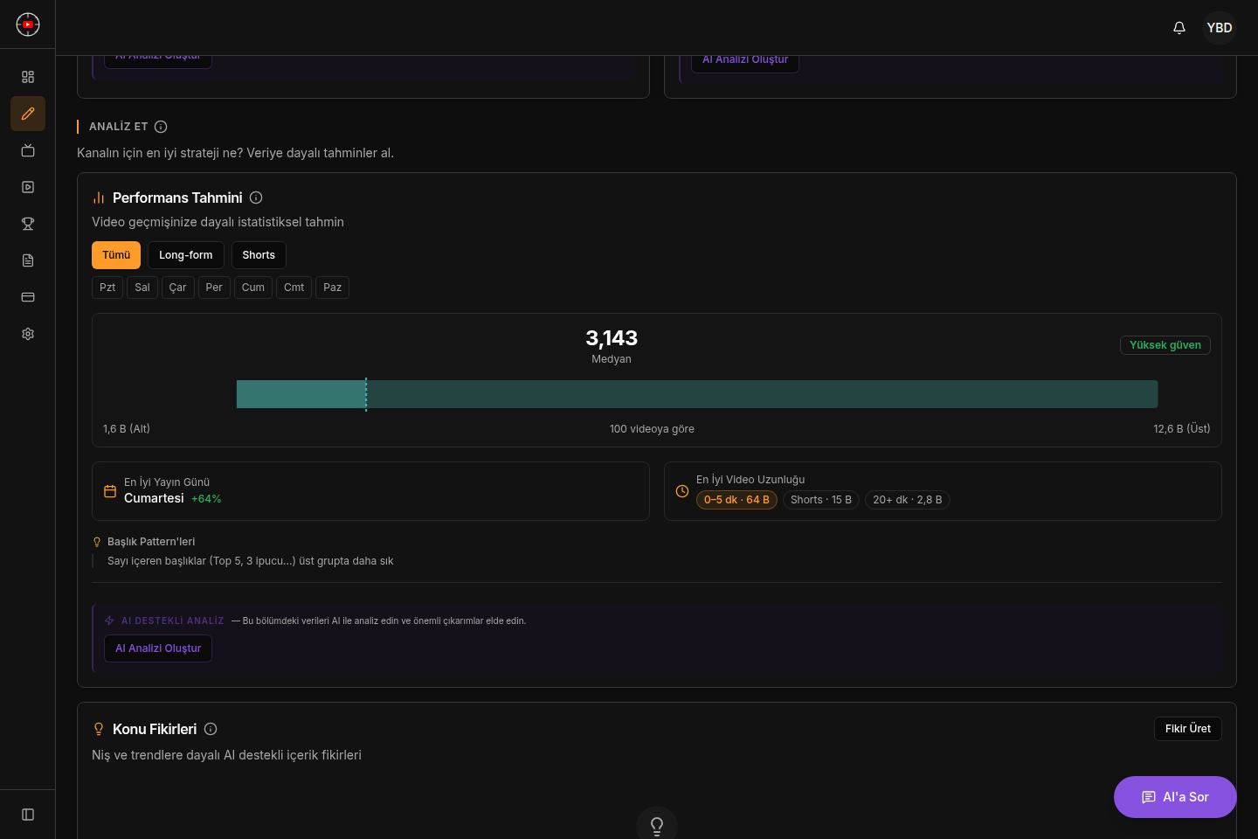Open the video play icon in sidebar

tap(28, 187)
